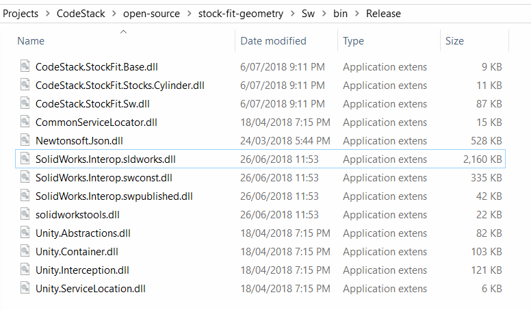
Task: Click the Type column header
Action: (353, 41)
